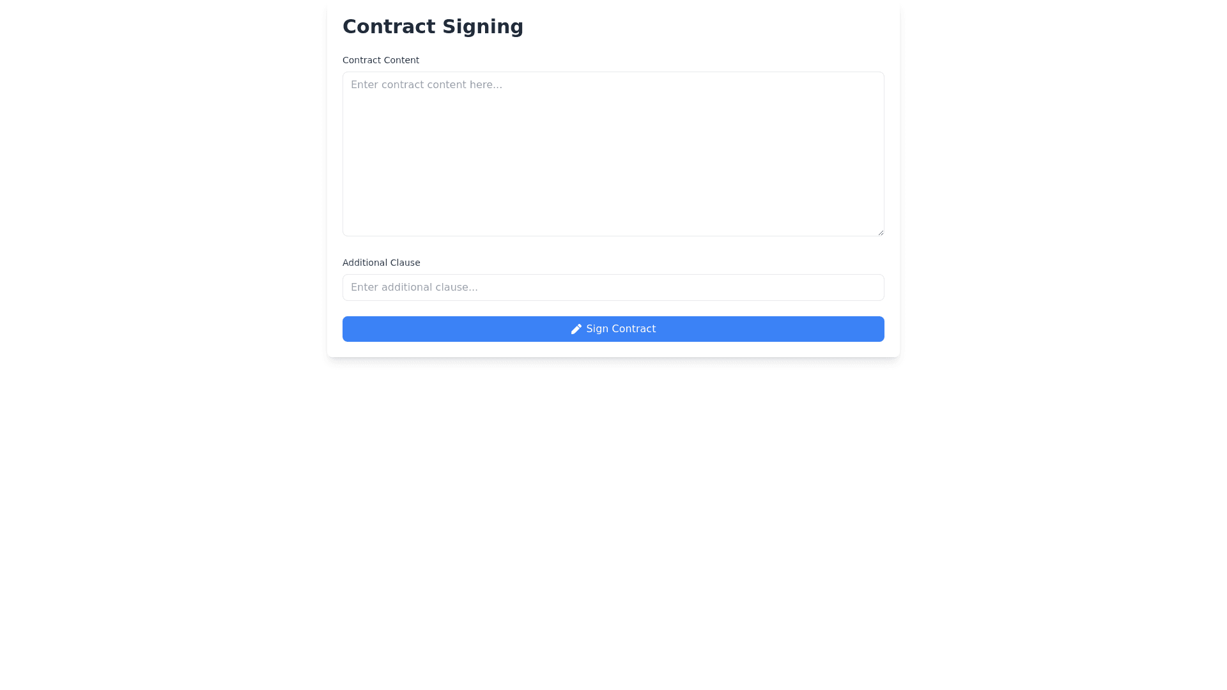Click the Contract Signing heading
This screenshot has height=690, width=1227.
pyautogui.click(x=433, y=26)
